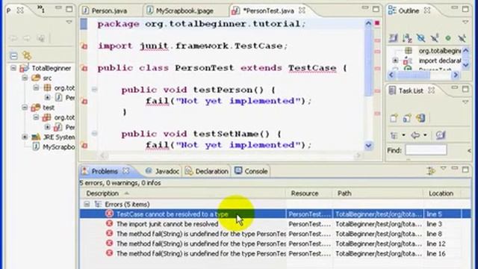The image size is (478, 269).
Task: Open Problems view menu triangle
Action: pyautogui.click(x=444, y=168)
